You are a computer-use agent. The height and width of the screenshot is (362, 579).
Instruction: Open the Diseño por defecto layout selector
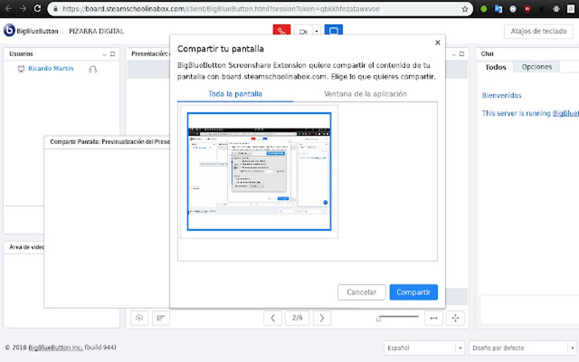click(x=521, y=347)
